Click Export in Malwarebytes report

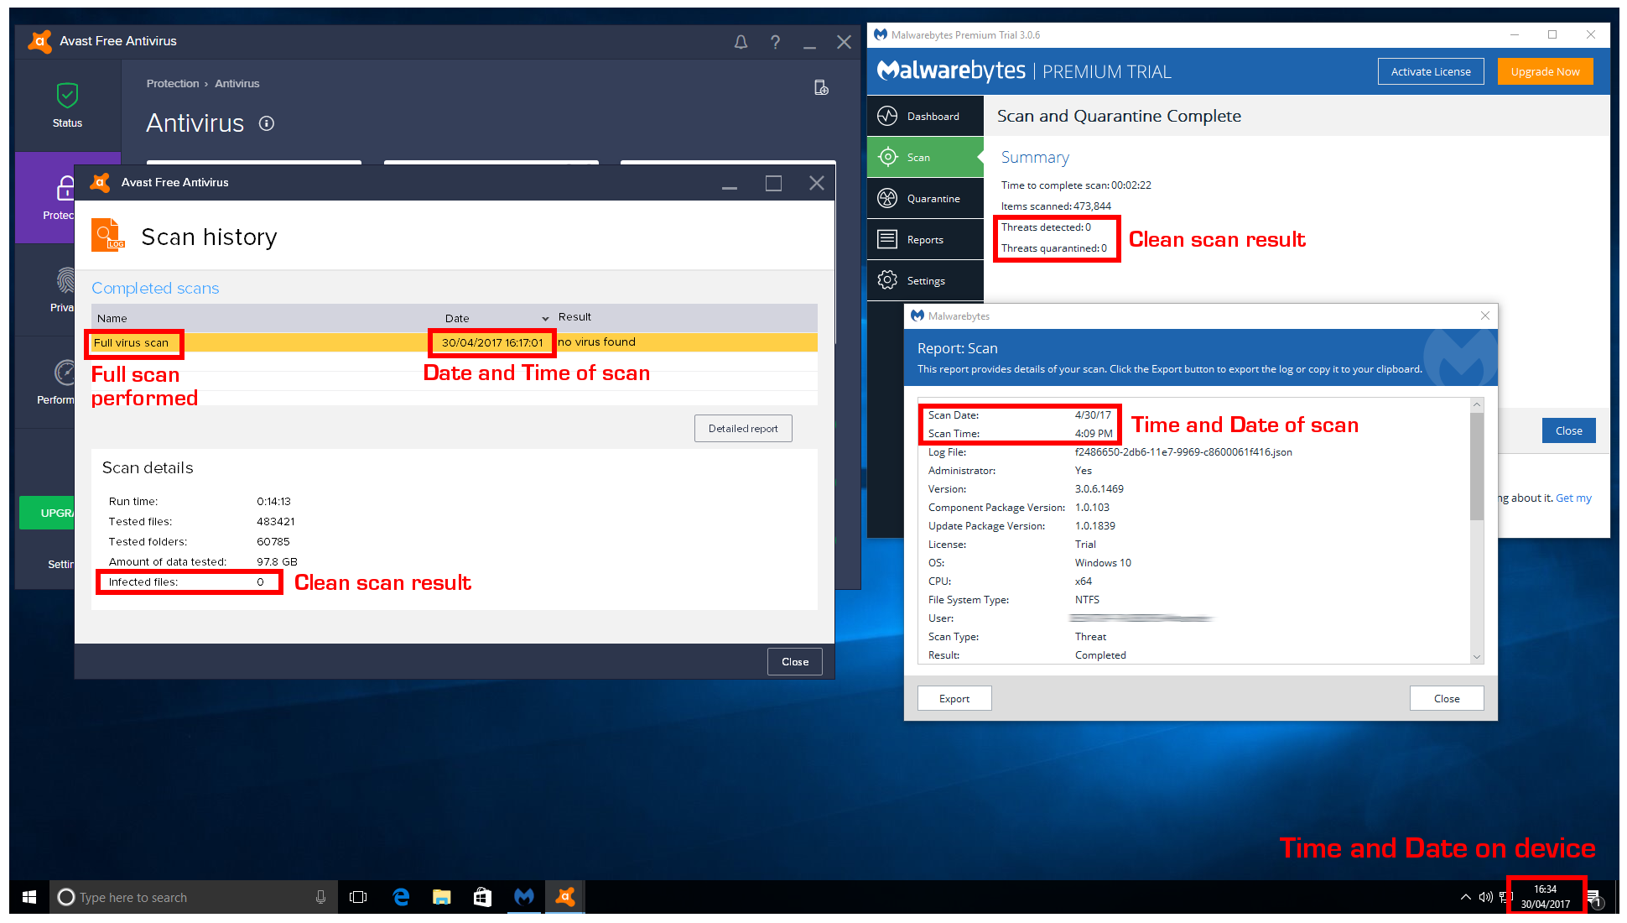(x=954, y=699)
